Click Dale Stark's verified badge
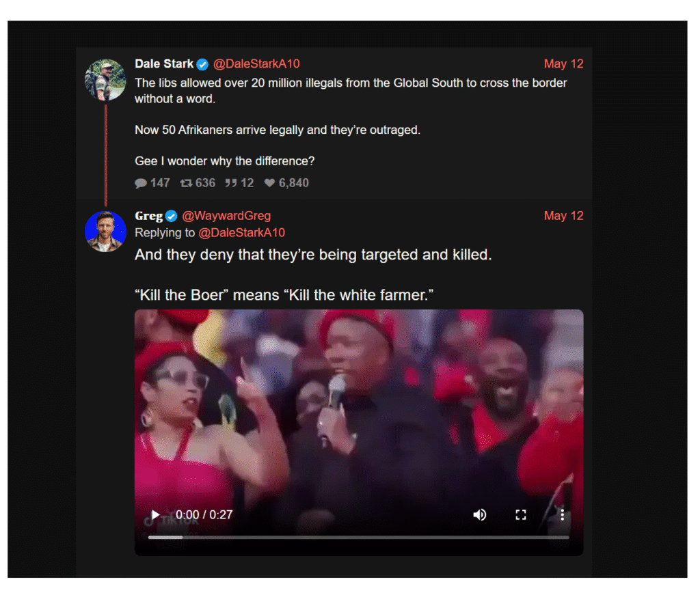This screenshot has height=597, width=700. click(x=202, y=64)
